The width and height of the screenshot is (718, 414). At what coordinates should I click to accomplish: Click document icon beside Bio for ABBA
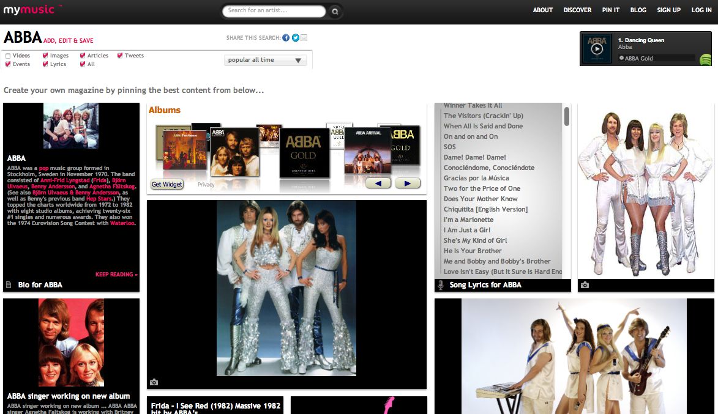point(8,285)
